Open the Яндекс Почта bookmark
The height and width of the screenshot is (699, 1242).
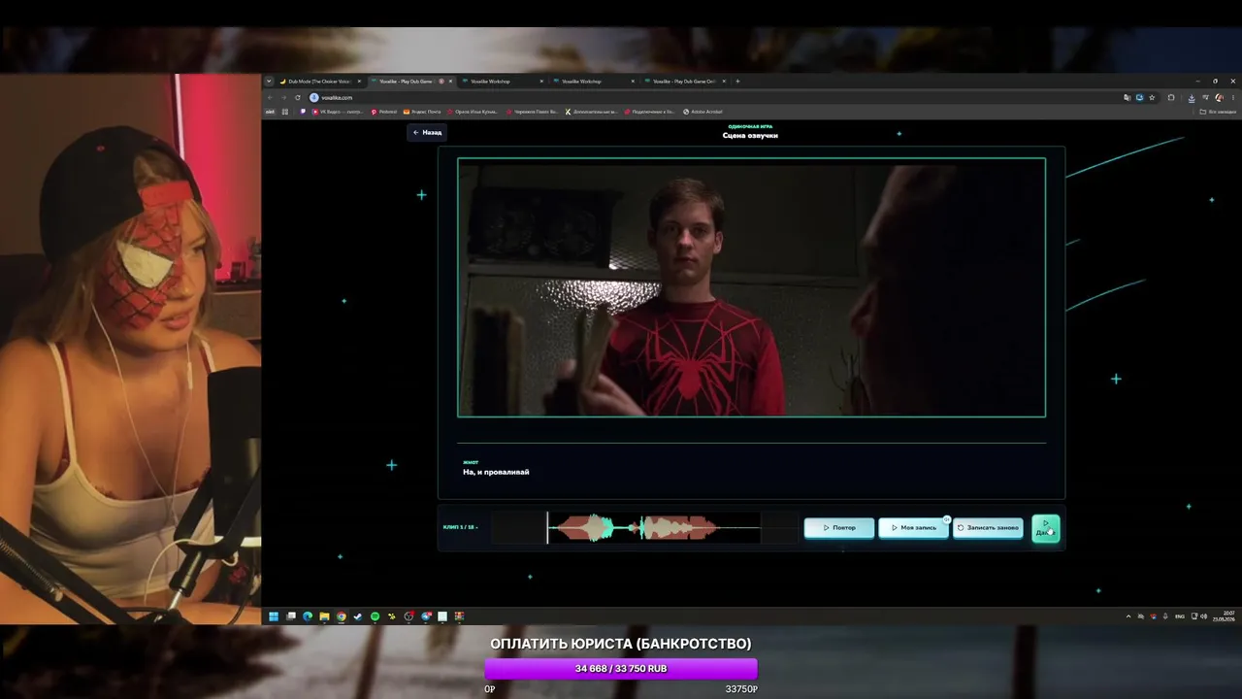point(422,112)
